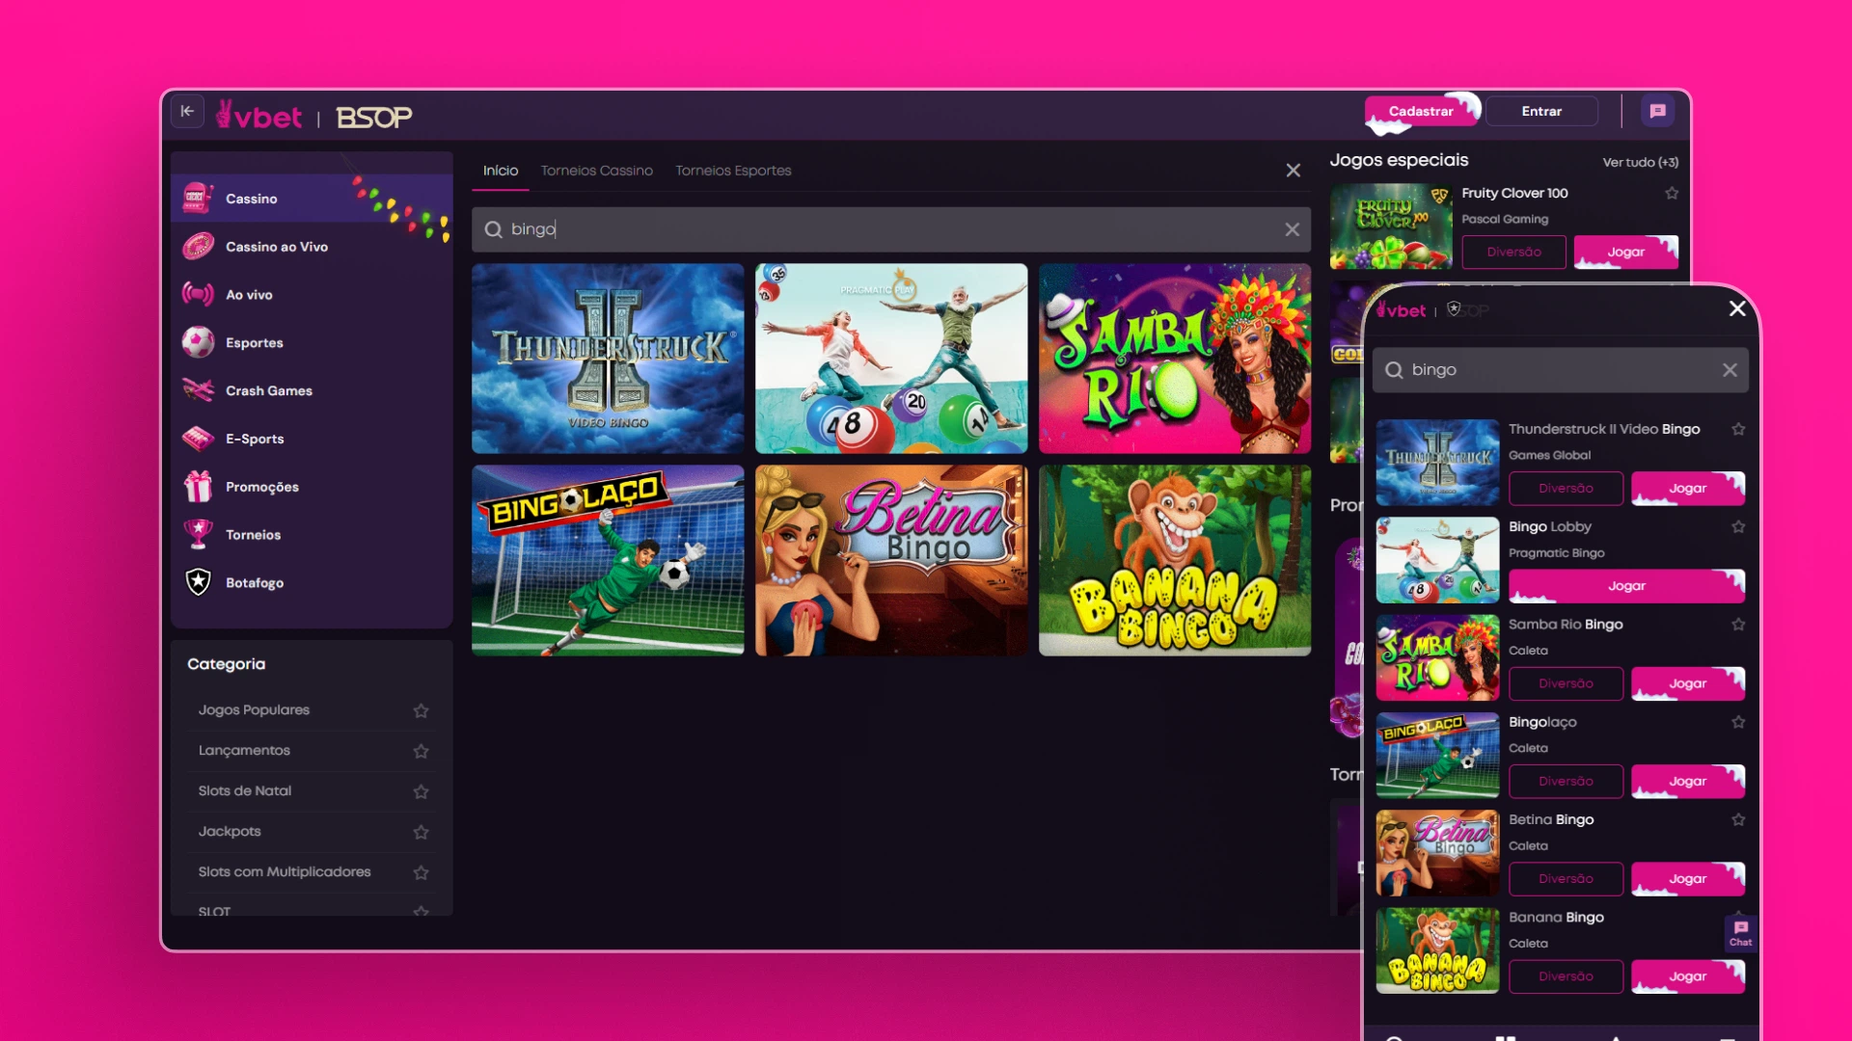This screenshot has width=1852, height=1041.
Task: Clear the desktop bingo search text
Action: pyautogui.click(x=1292, y=229)
